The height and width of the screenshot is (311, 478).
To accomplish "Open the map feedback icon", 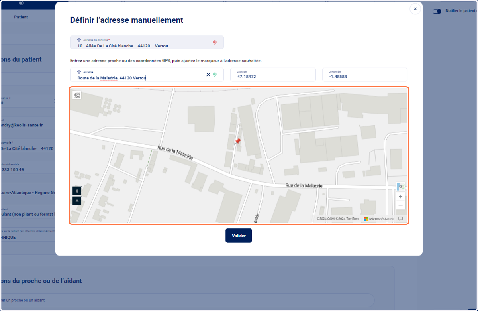I will coord(401,218).
